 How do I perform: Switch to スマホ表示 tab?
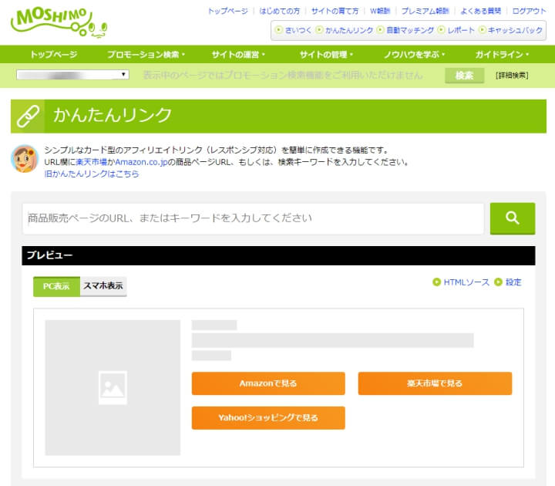103,286
